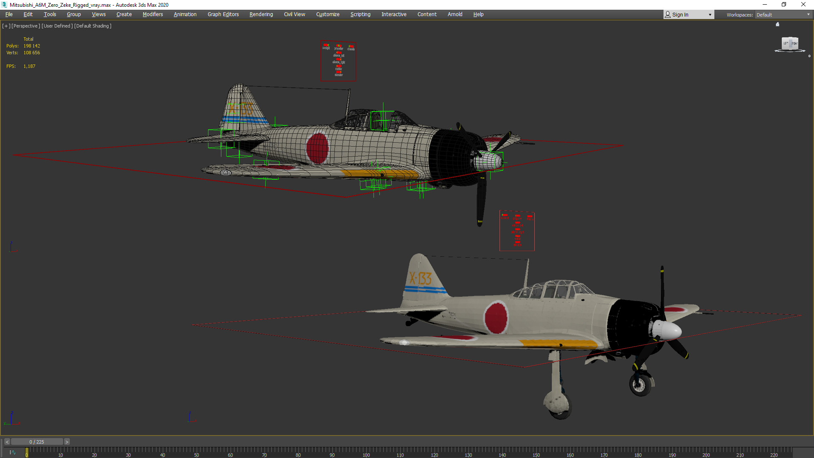Screen dimensions: 814x458
Task: Open the Modifiers menu
Action: click(x=153, y=14)
